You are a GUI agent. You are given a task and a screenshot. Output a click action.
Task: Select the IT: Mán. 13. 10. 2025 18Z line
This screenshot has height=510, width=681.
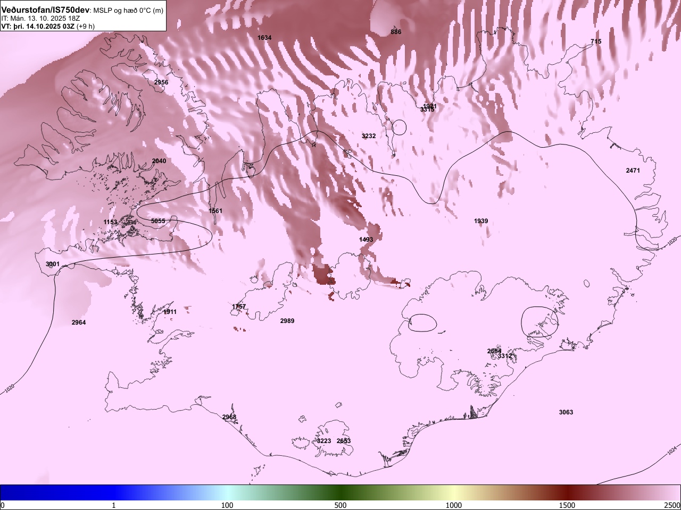click(x=41, y=18)
